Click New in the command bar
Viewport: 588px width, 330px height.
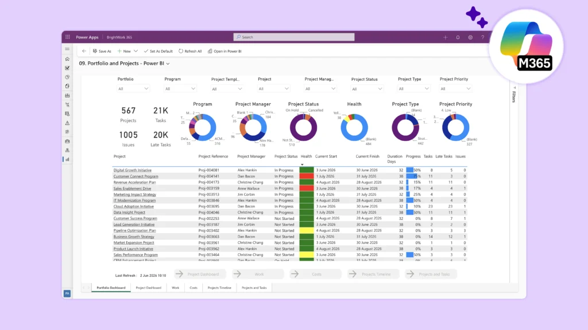pyautogui.click(x=124, y=51)
